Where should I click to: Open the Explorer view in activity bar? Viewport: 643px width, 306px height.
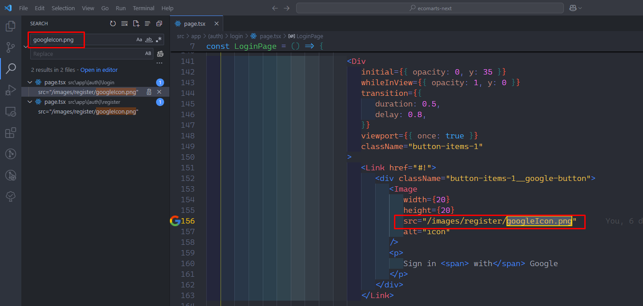point(10,26)
